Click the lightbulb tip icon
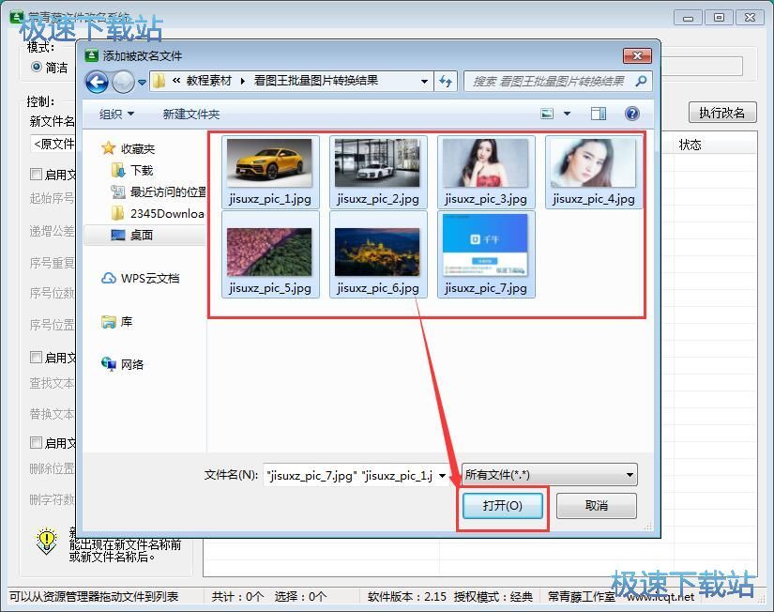The image size is (774, 612). [46, 542]
